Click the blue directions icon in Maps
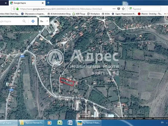This screenshot has width=168, height=126. (x=33, y=21)
